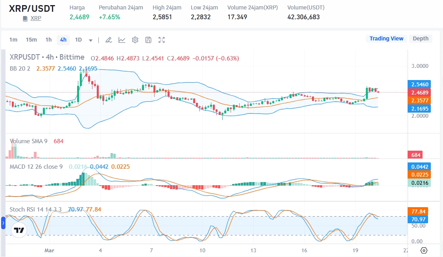Switch to the Depth tab

[x=421, y=38]
